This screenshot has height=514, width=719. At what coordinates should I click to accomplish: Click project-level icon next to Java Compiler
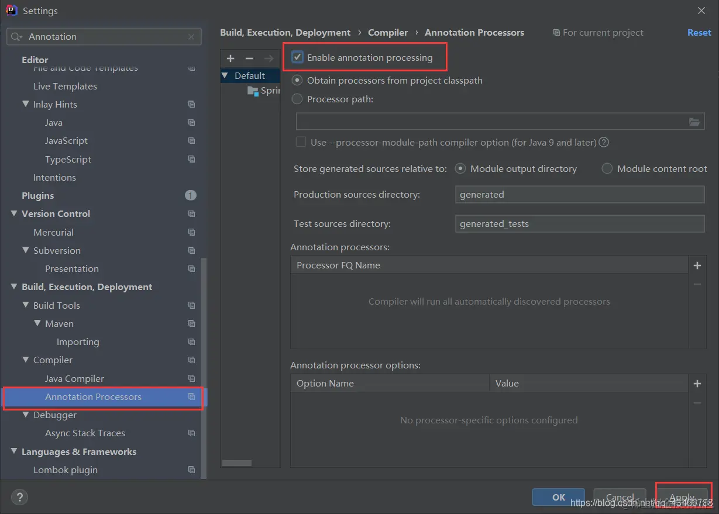coord(191,378)
